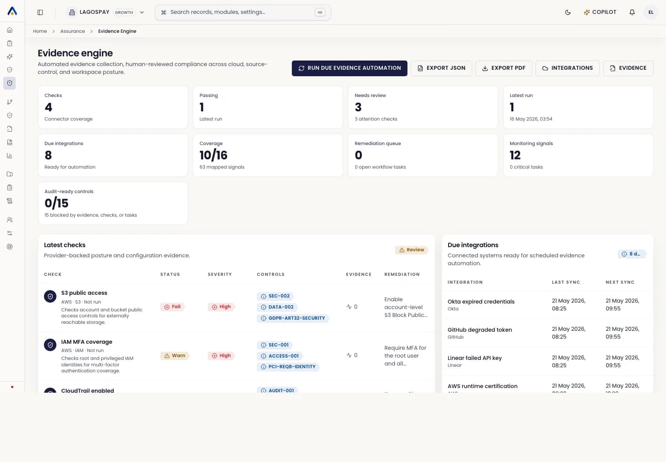The width and height of the screenshot is (666, 462).
Task: Open GitHub degraded token integration
Action: point(480,330)
